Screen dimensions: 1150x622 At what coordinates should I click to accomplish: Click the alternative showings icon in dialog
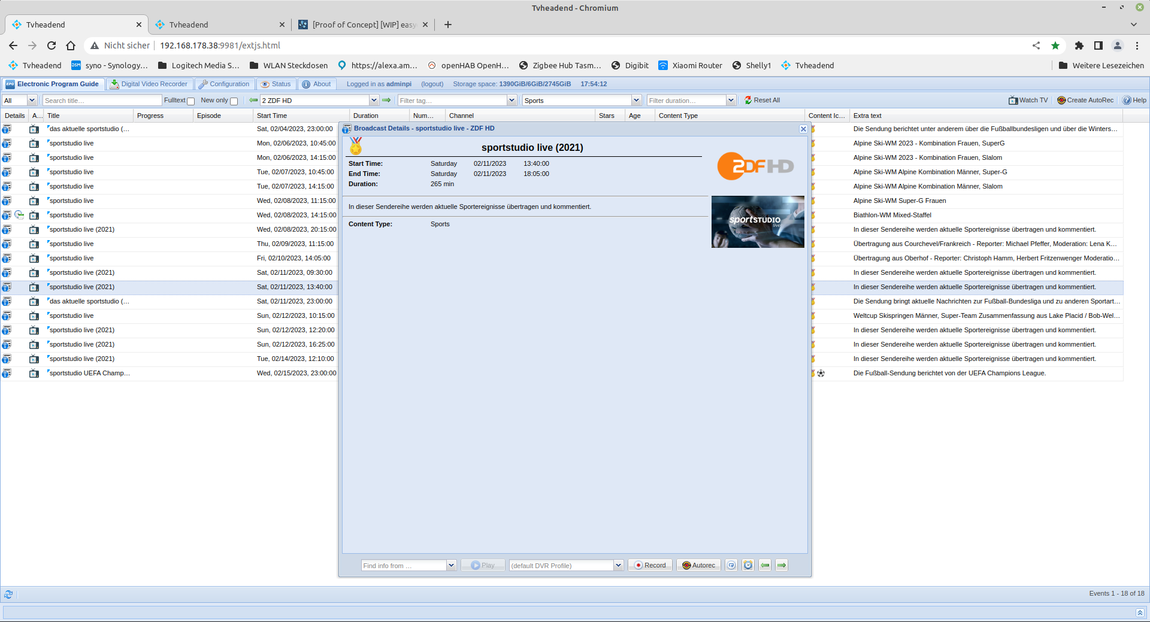pos(731,566)
